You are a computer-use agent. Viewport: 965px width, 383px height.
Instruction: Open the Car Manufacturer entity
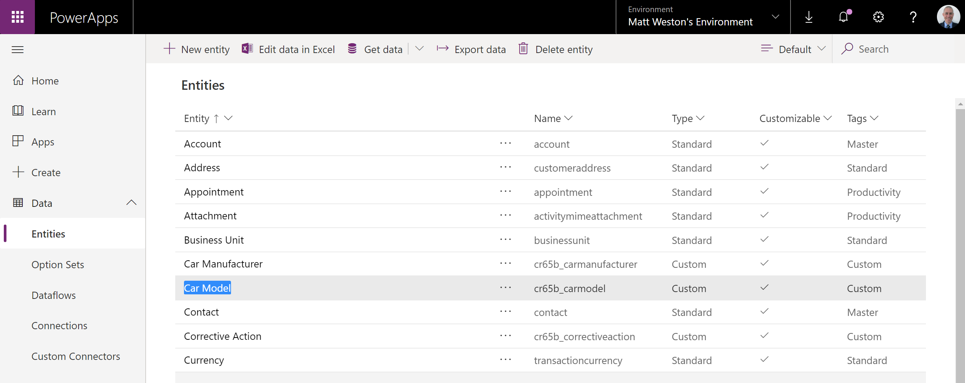pos(223,264)
